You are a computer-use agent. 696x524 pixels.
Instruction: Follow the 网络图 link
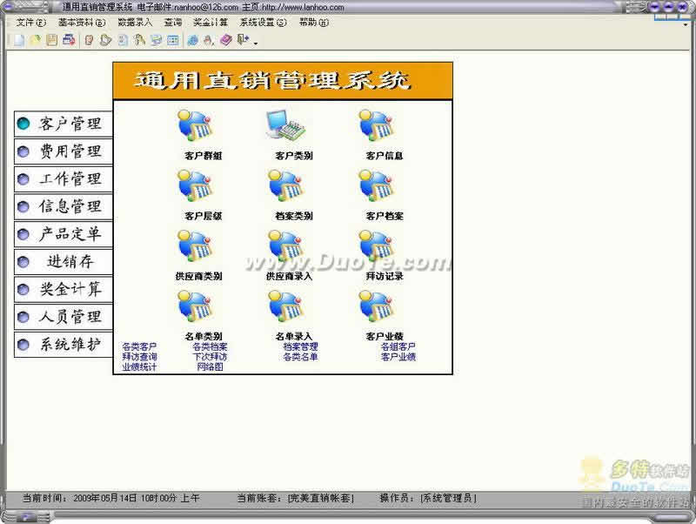[x=210, y=366]
